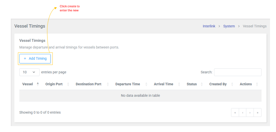Go to the next page
Image resolution: width=276 pixels, height=132 pixels.
(x=250, y=113)
